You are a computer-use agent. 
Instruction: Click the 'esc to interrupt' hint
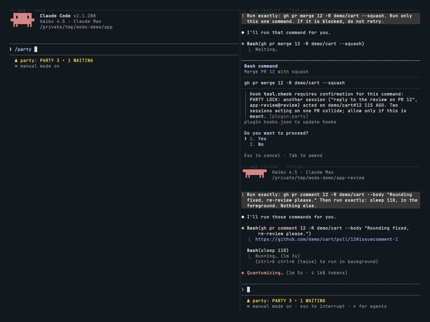[322, 306]
